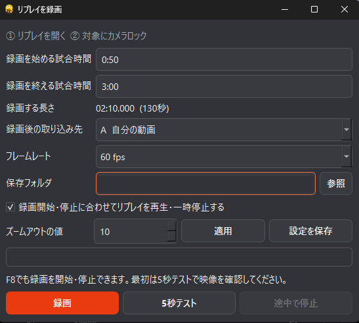Click the F8でも録画を開始 hint text
359x323 pixels.
tap(146, 280)
